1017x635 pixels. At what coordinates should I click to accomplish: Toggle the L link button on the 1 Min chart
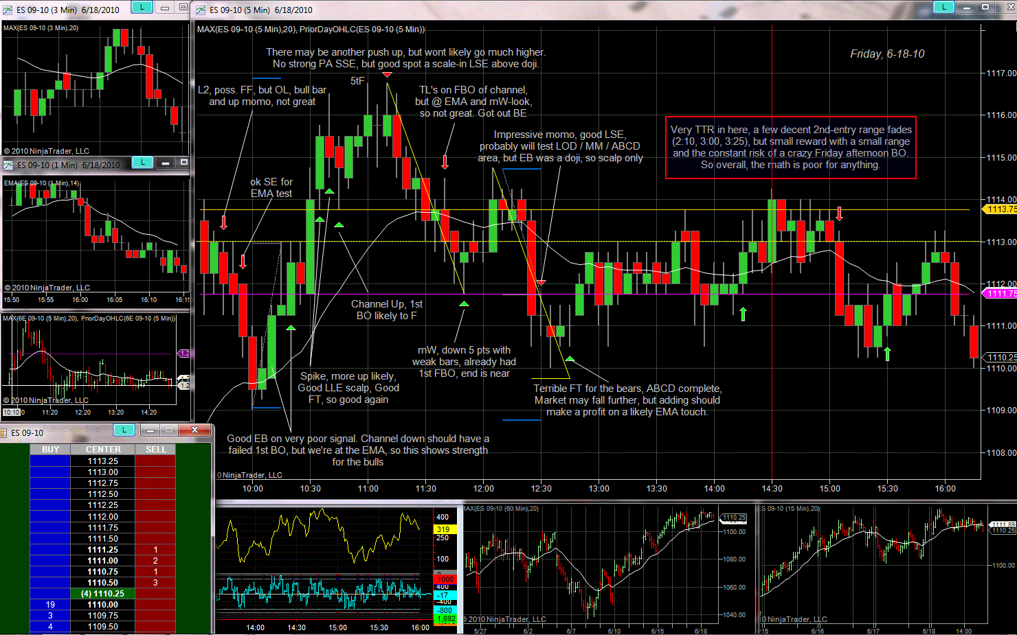[x=142, y=163]
